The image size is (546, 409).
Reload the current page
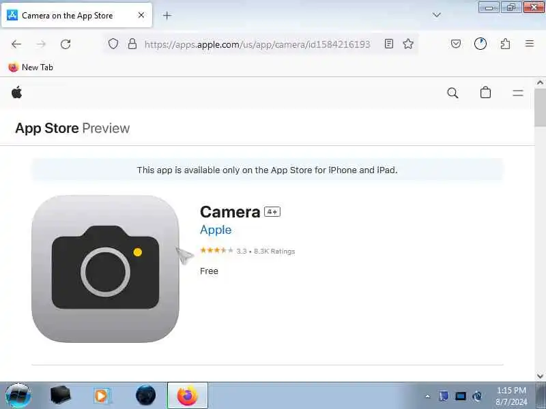(x=66, y=44)
